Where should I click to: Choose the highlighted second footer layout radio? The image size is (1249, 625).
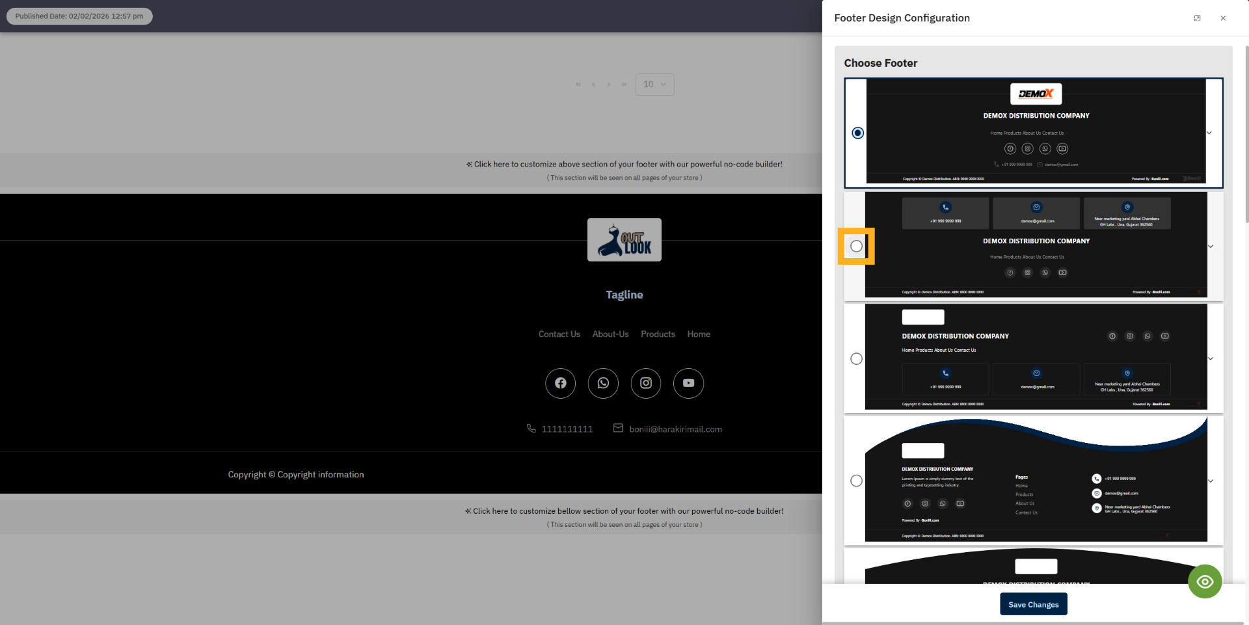pyautogui.click(x=856, y=246)
